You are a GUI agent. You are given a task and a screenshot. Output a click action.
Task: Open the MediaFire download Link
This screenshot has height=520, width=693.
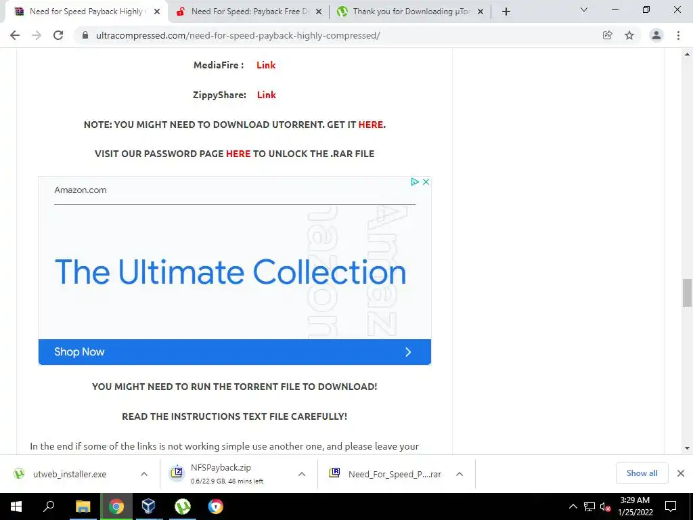(x=266, y=65)
